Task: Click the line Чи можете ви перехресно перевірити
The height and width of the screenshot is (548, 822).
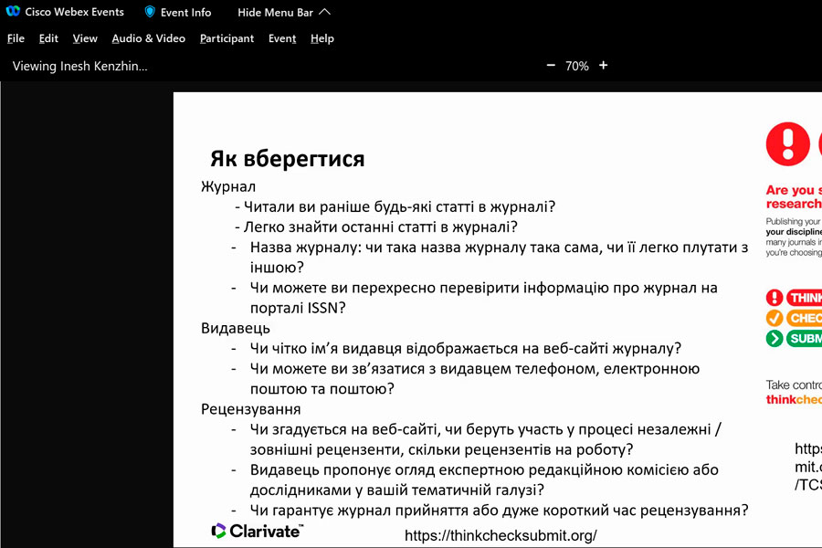Action: click(x=483, y=288)
